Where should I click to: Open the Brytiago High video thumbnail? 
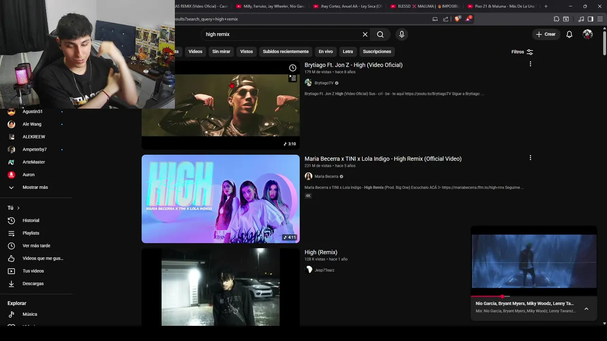221,105
